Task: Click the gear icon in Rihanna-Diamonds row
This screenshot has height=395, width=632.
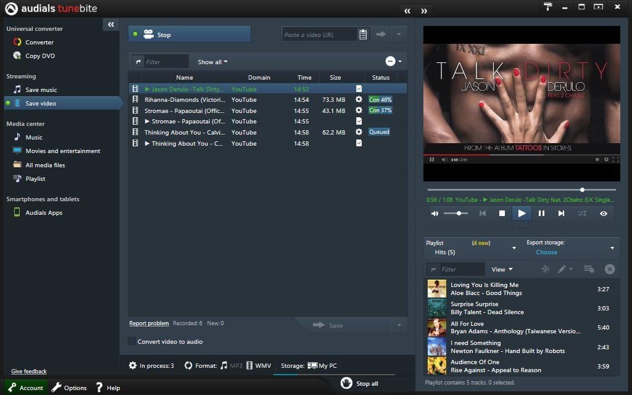Action: (x=359, y=99)
